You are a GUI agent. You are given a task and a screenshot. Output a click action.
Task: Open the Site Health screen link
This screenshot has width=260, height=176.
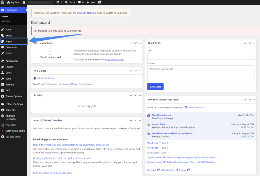(x=115, y=60)
